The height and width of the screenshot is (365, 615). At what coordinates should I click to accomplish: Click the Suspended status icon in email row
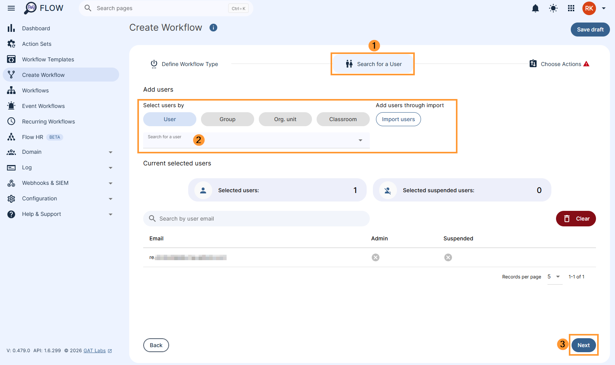[448, 257]
